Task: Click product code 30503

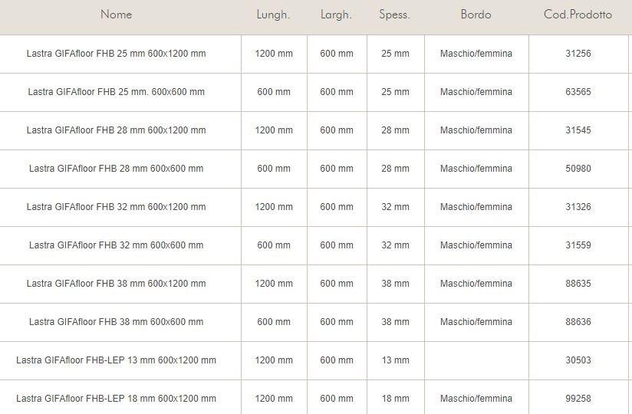Action: 578,360
